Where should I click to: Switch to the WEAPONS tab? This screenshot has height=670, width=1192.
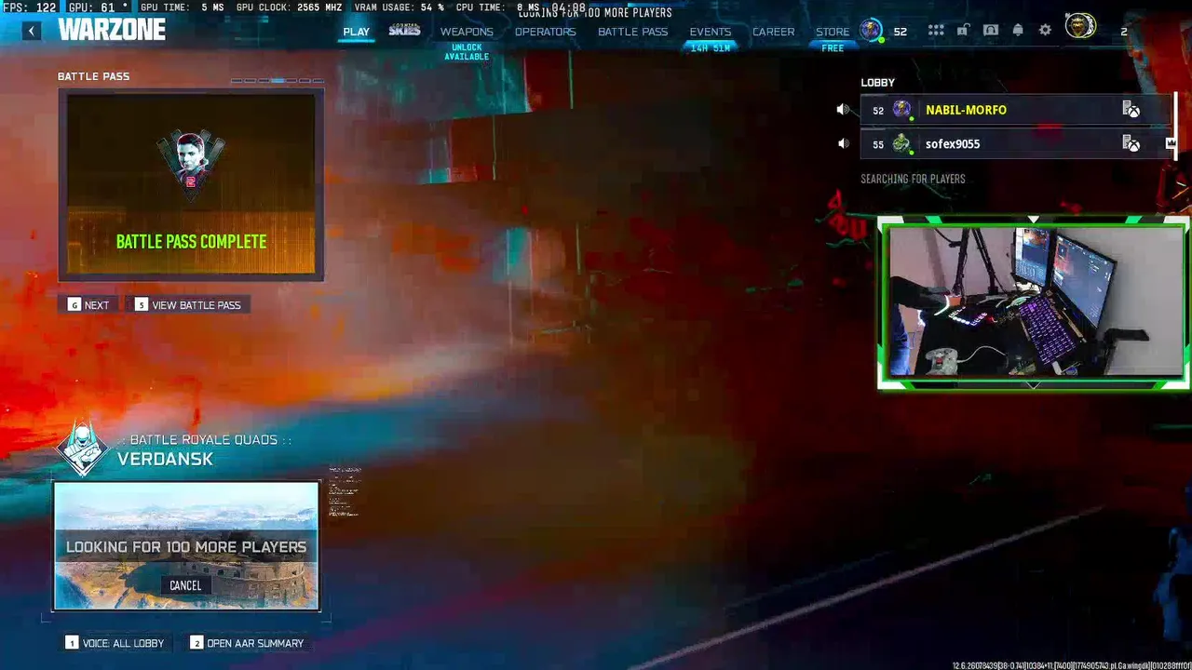[467, 32]
